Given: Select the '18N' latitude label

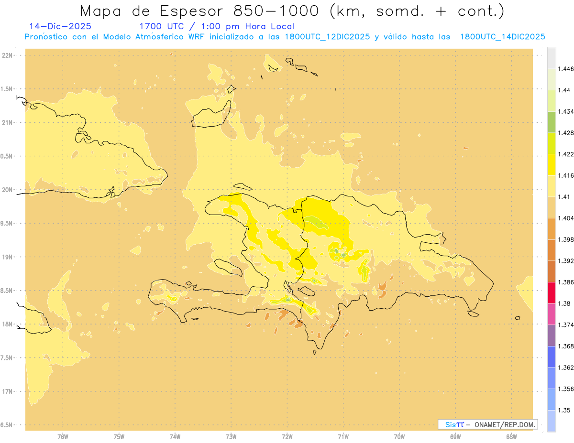Looking at the screenshot, I should click(x=8, y=324).
